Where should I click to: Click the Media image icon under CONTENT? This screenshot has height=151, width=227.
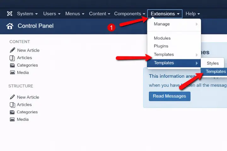tap(12, 73)
